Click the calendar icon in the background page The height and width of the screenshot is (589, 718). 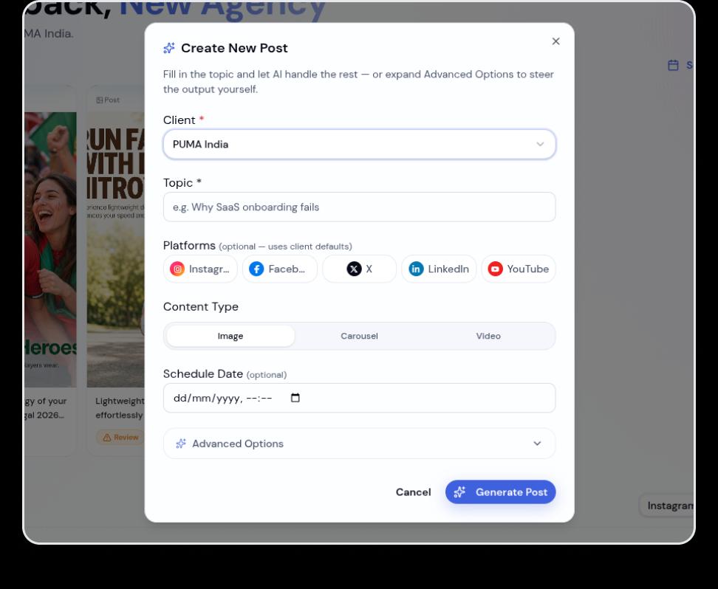click(673, 65)
